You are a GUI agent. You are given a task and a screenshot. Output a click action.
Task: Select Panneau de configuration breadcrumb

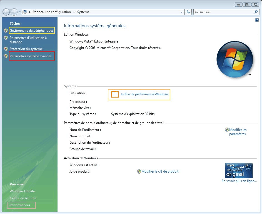[x=52, y=12]
